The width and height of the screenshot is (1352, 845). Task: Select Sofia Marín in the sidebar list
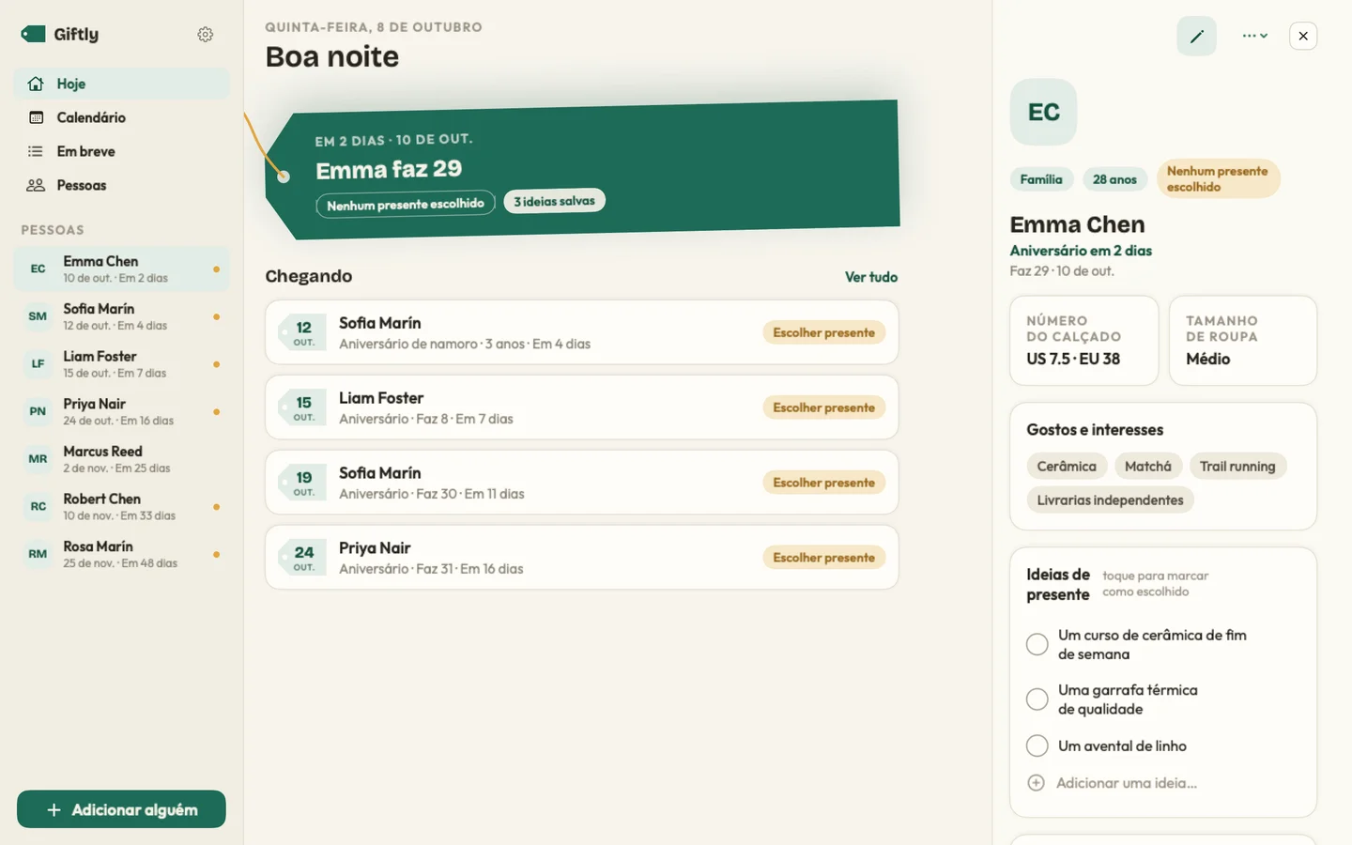point(122,316)
